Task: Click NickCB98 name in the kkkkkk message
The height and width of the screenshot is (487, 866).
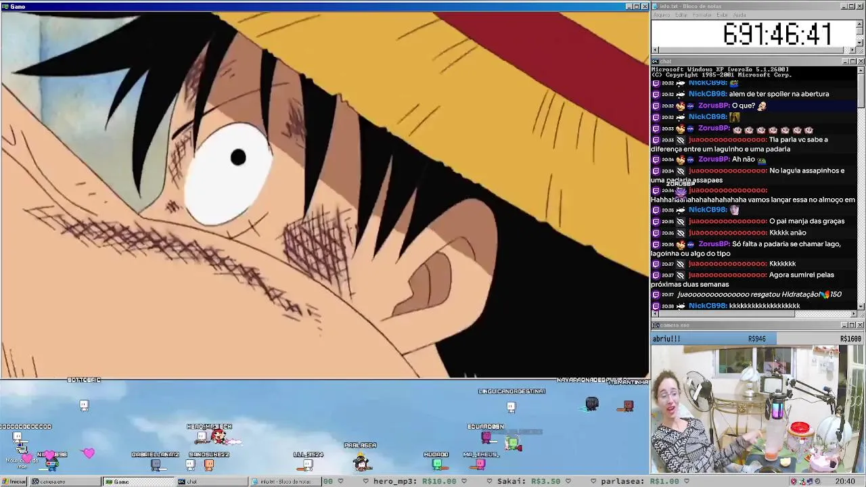Action: 708,306
